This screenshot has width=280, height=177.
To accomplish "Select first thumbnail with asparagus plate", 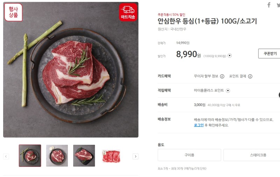I will pyautogui.click(x=30, y=156).
